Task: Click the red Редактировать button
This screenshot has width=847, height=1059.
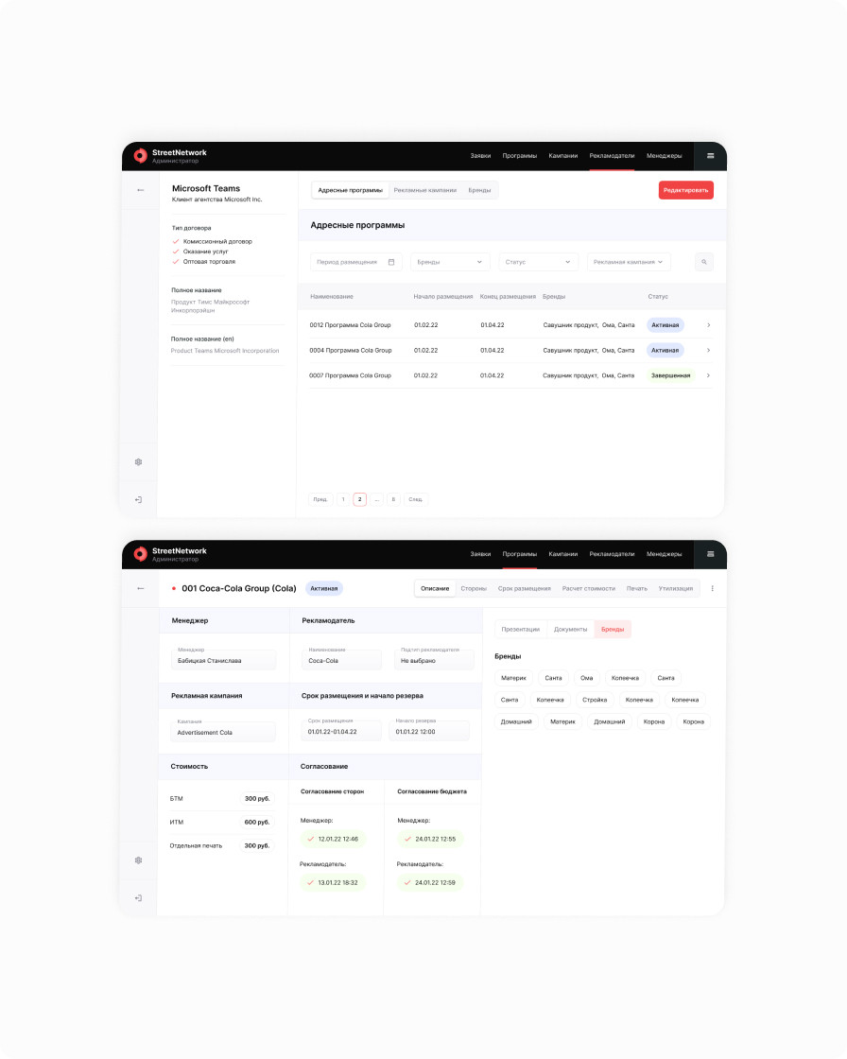Action: click(685, 190)
